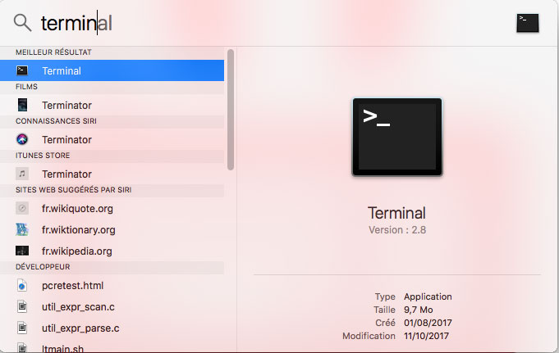The width and height of the screenshot is (559, 353).
Task: Click the 'Application' type value
Action: [428, 296]
